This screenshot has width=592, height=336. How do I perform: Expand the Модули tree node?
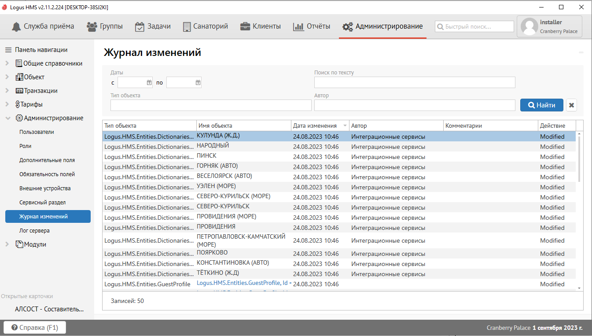pos(7,244)
